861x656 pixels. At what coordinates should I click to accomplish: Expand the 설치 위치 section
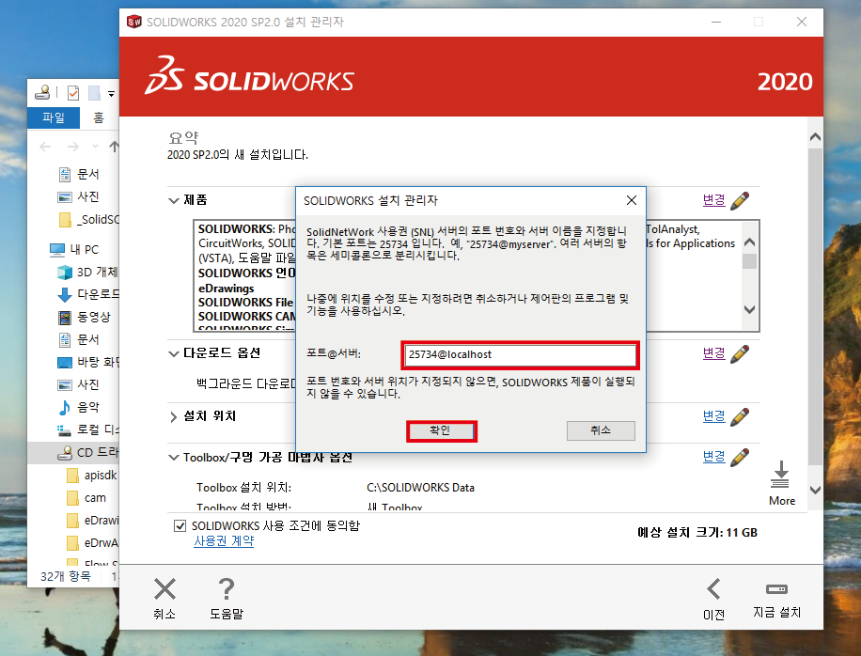coord(174,417)
